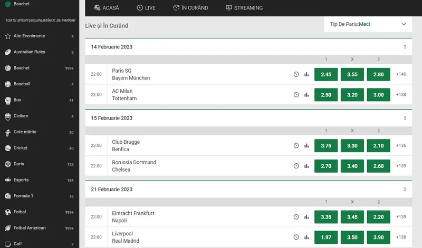Open Ciclism category in sidebar
Screen dimensions: 422x248
click(x=40, y=116)
